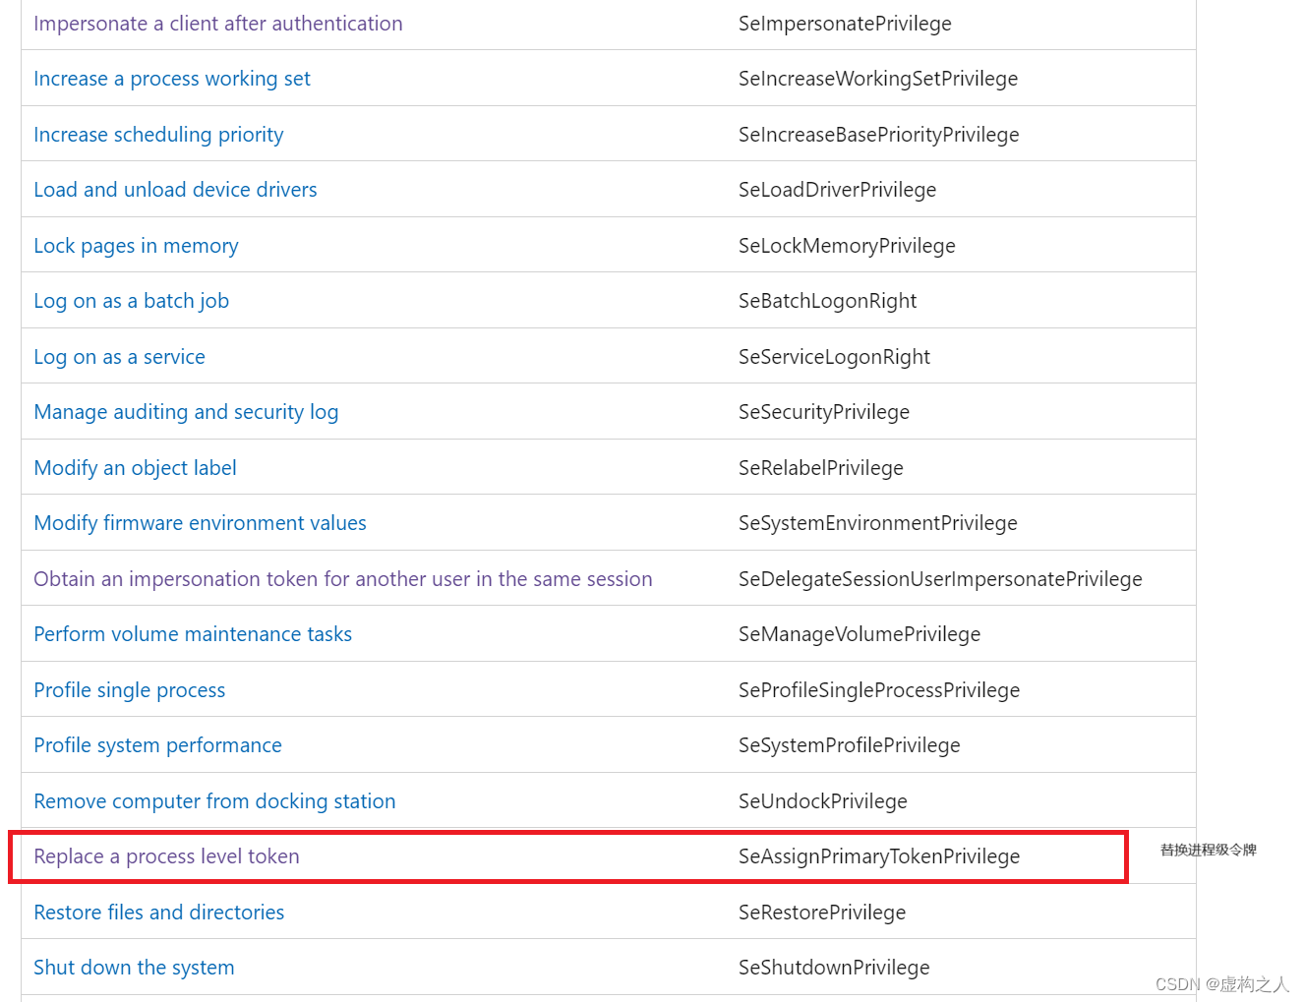Select the SeRestorePrivilege cell text
This screenshot has width=1305, height=1002.
point(822,913)
